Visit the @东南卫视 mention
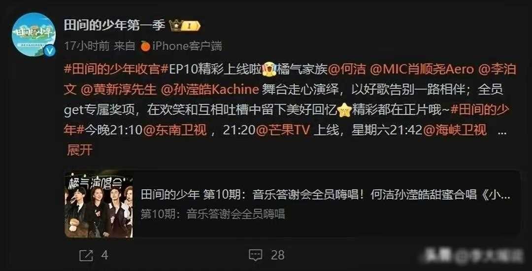The width and height of the screenshot is (532, 271). pos(175,130)
